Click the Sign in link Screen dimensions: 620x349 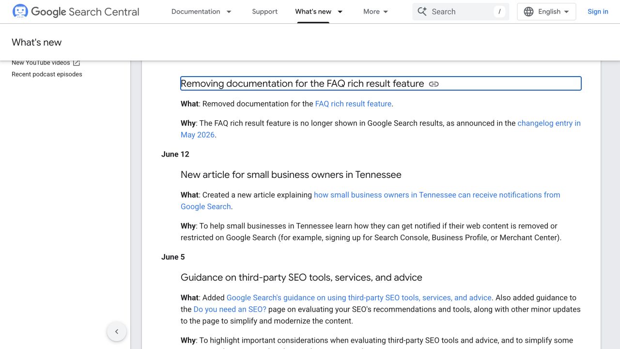pyautogui.click(x=598, y=12)
